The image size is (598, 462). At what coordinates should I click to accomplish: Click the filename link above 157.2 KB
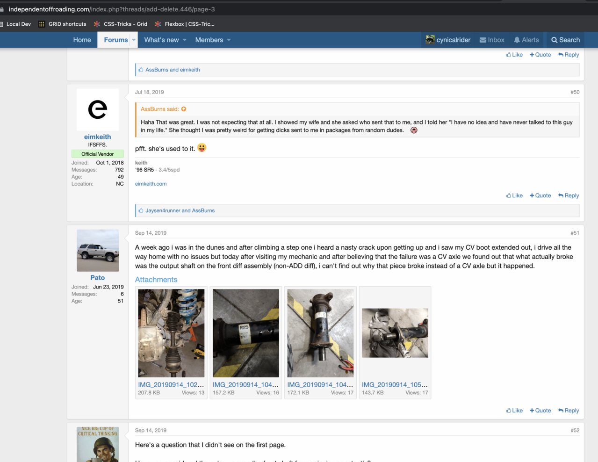click(x=246, y=385)
